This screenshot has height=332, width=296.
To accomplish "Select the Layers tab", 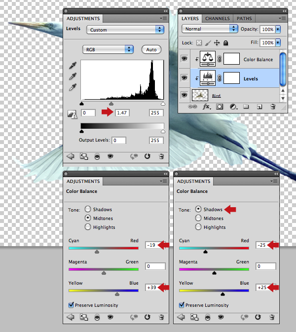I will coord(190,19).
